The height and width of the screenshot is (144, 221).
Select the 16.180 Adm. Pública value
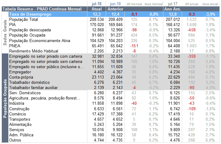(98, 135)
